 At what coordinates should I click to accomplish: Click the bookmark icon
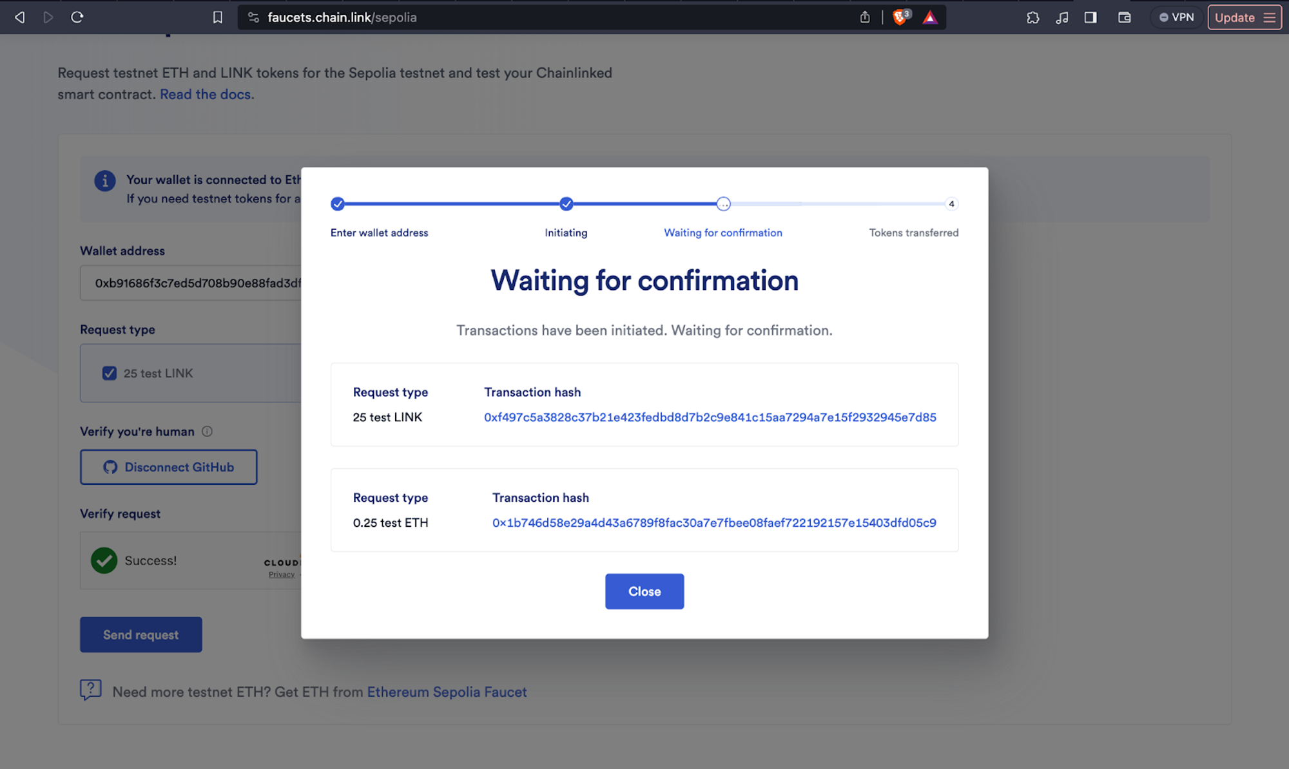pyautogui.click(x=218, y=17)
